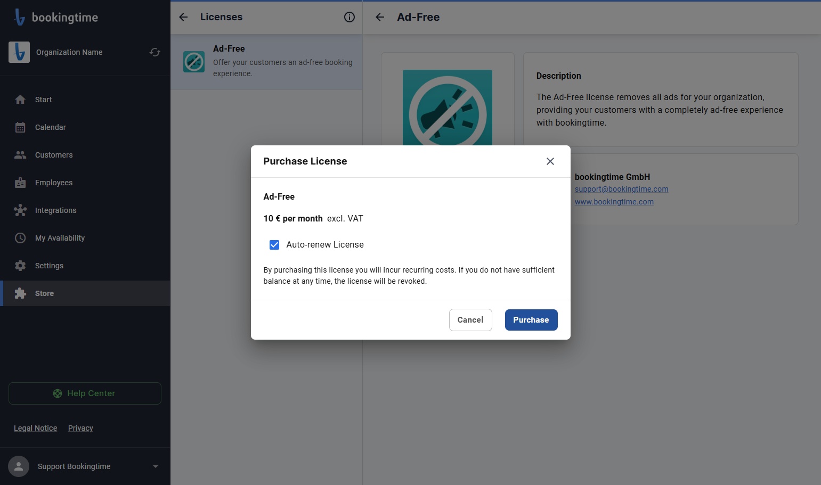Image resolution: width=821 pixels, height=485 pixels.
Task: Click the Auto-renew License label text
Action: click(x=325, y=245)
